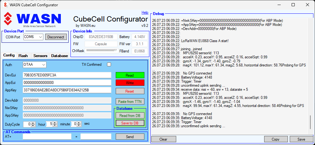Decrease the DutyCycle hour value
The image size is (315, 145).
34,126
